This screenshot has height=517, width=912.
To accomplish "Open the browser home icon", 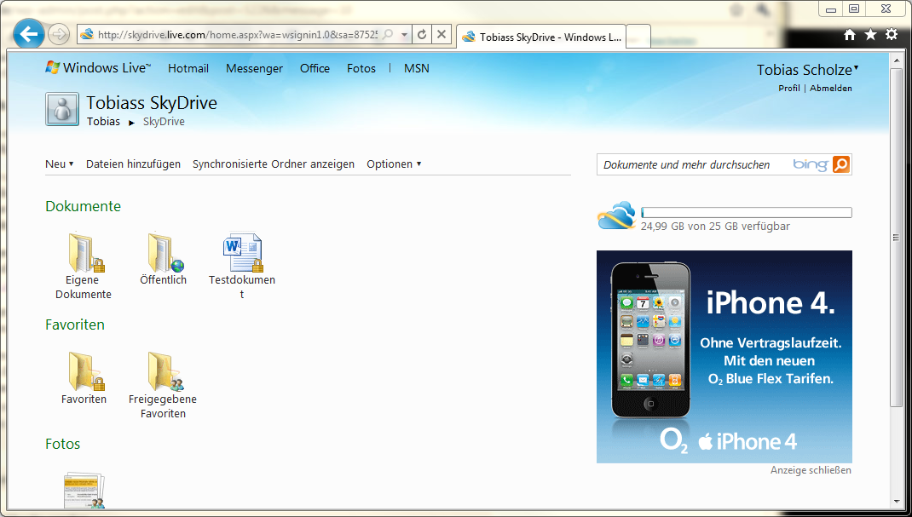I will click(850, 35).
